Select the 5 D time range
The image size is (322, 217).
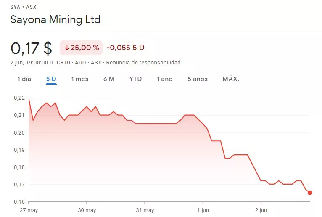coord(51,79)
